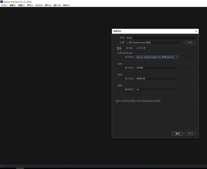Open the Mercury Playback Engine renderer dropdown
207x169 pixels.
pos(157,57)
